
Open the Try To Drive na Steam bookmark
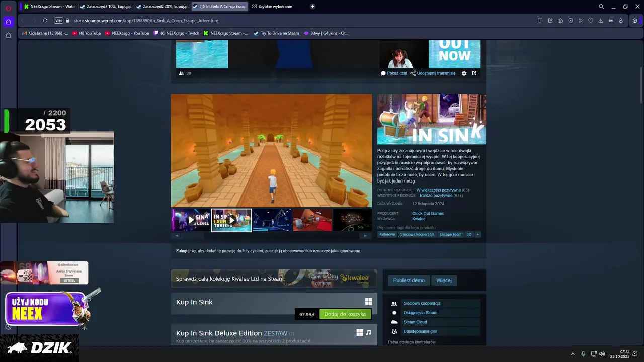click(276, 33)
